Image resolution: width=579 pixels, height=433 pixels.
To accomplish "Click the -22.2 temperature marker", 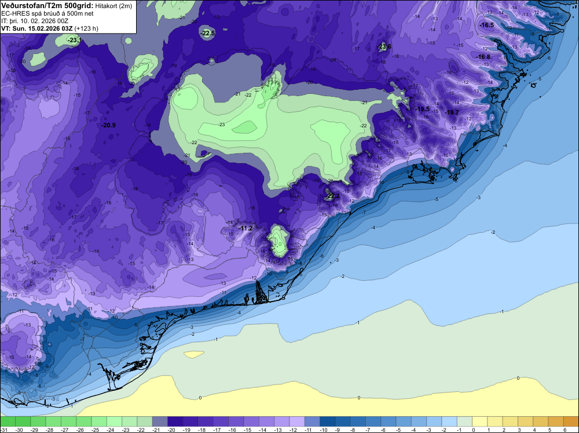I will 332,196.
